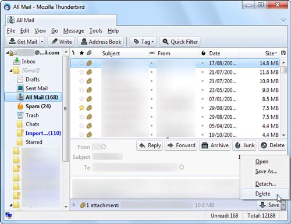Open the Chats folder
291x224 pixels.
point(28,124)
